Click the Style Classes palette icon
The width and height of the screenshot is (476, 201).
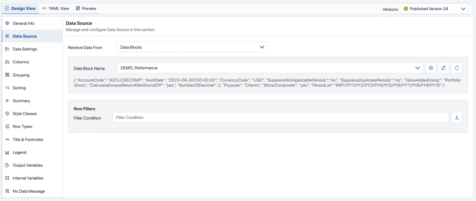[7, 114]
